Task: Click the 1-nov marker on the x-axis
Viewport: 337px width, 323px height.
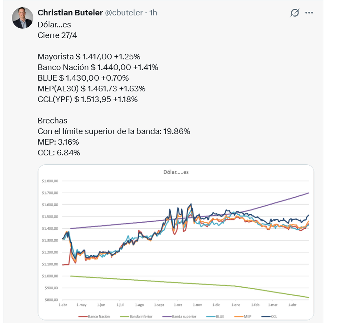Action: [197, 305]
